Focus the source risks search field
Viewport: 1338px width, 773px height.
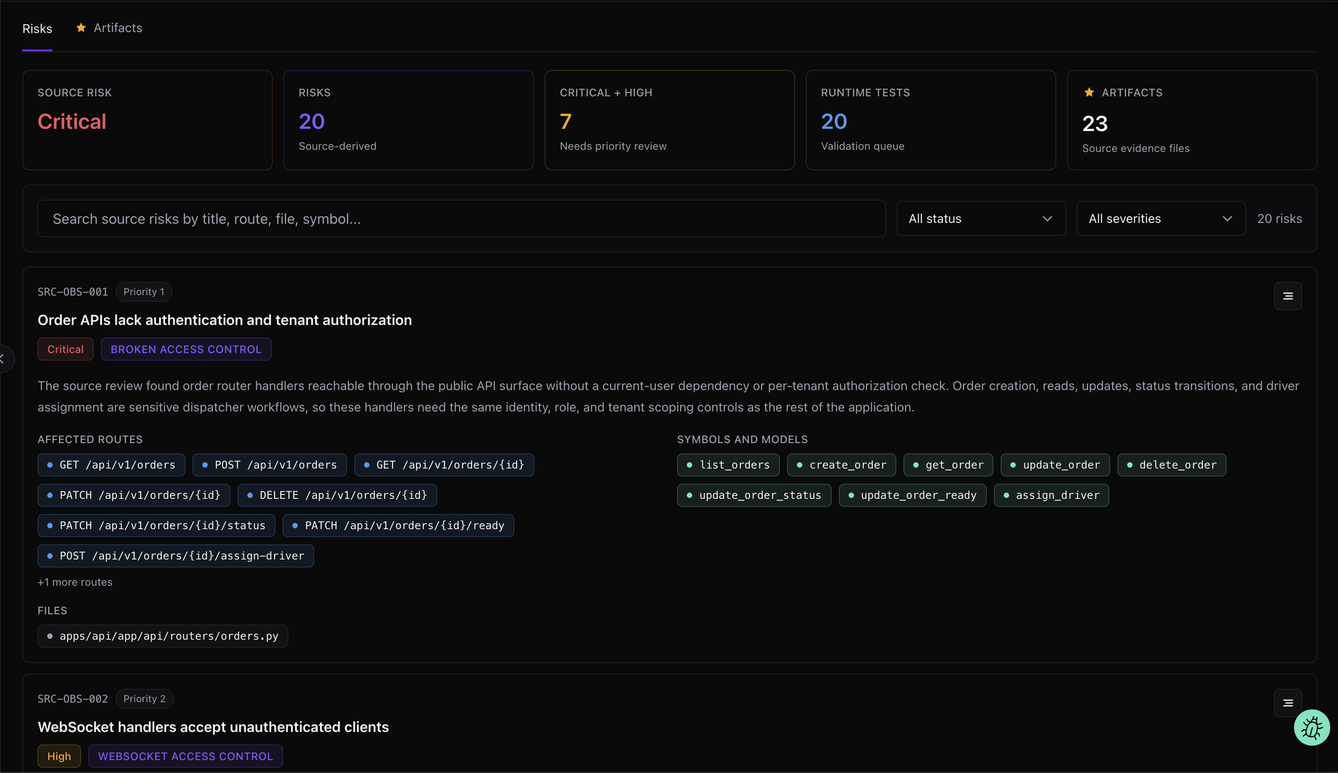point(461,218)
